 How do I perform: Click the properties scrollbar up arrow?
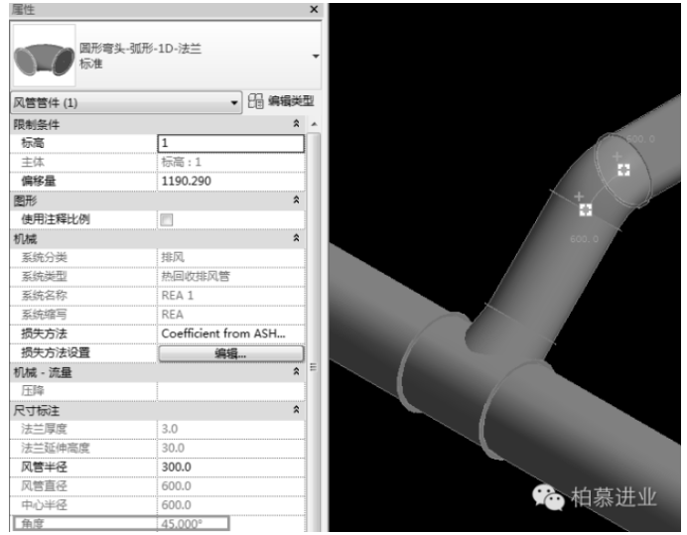coord(314,124)
